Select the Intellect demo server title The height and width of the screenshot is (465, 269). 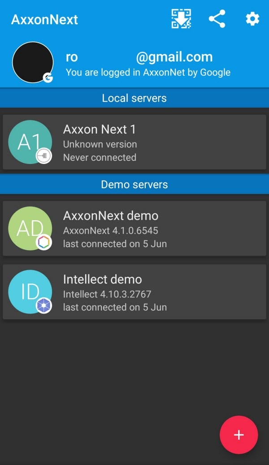[103, 279]
